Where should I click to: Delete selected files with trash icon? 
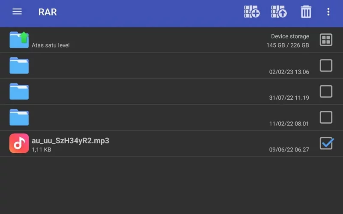click(306, 12)
